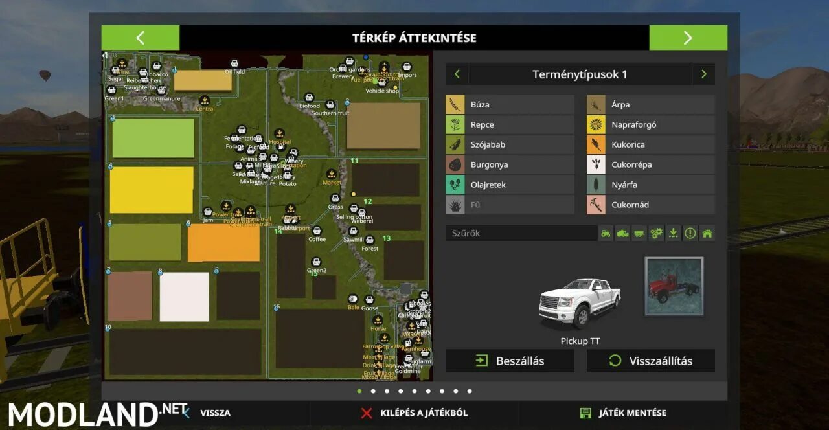829x430 pixels.
Task: Click the hot air balloon in sky
Action: click(44, 75)
